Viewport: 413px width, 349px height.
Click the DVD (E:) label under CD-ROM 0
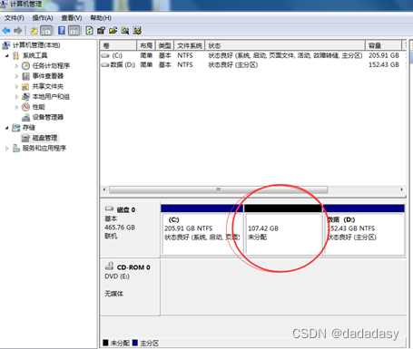click(117, 276)
